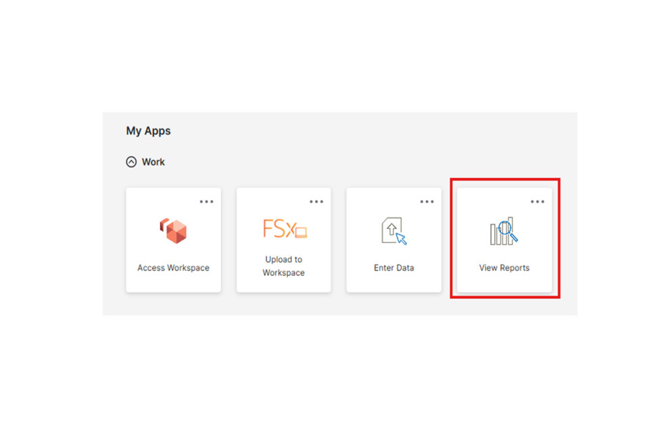Click the View Reports bar chart icon
This screenshot has height=433, width=649.
click(504, 231)
